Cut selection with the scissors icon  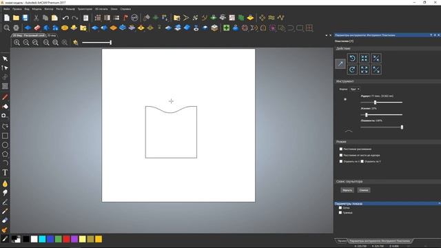pos(37,18)
